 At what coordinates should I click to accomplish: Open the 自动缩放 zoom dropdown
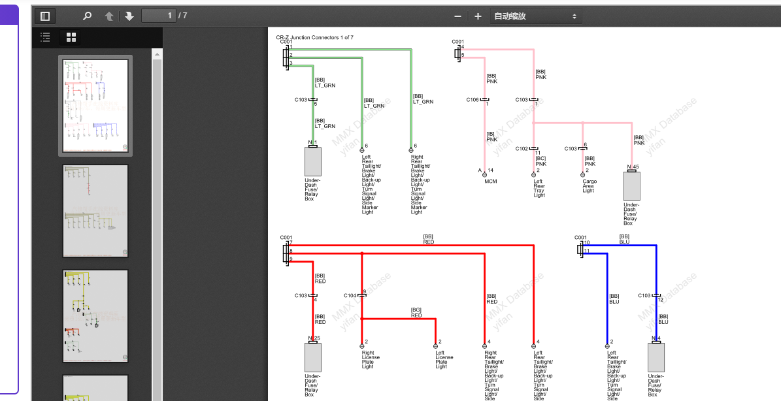point(535,16)
